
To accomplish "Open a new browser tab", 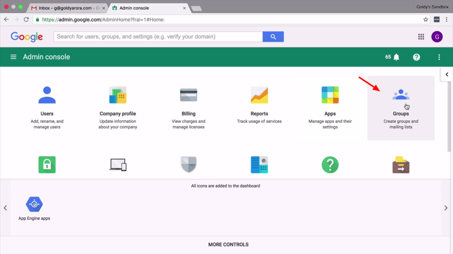I will click(x=197, y=8).
